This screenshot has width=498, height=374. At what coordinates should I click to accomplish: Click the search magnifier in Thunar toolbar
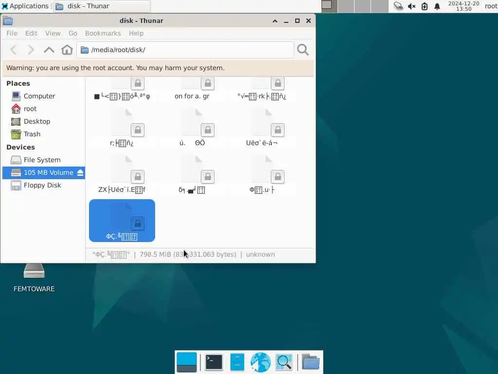(x=302, y=50)
